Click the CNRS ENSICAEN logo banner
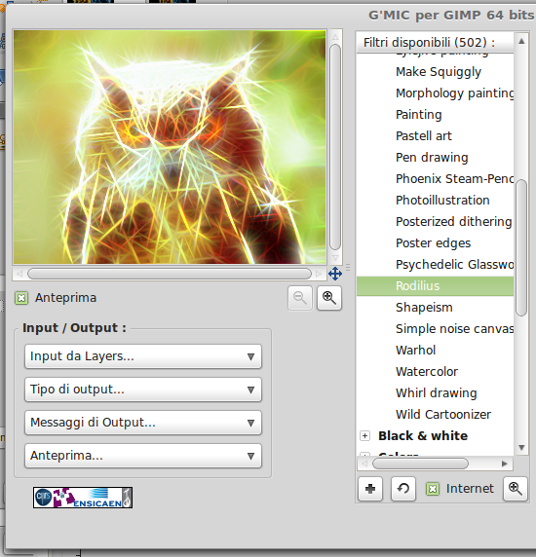The width and height of the screenshot is (536, 557). tap(83, 498)
